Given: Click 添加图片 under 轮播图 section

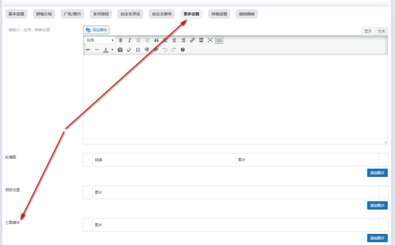Looking at the screenshot, I should click(377, 173).
